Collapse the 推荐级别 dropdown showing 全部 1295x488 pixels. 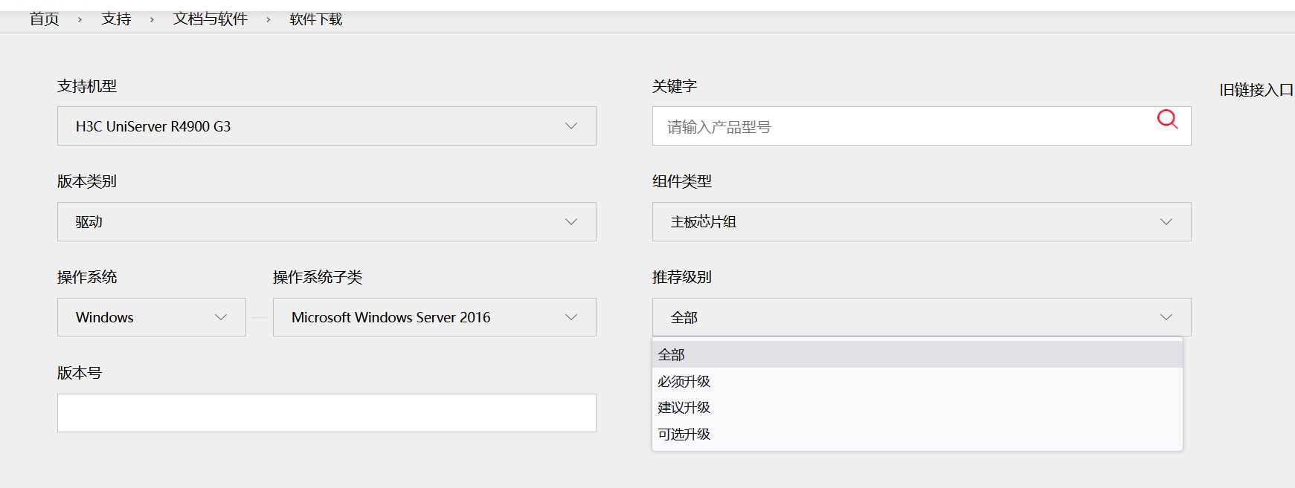tap(921, 317)
